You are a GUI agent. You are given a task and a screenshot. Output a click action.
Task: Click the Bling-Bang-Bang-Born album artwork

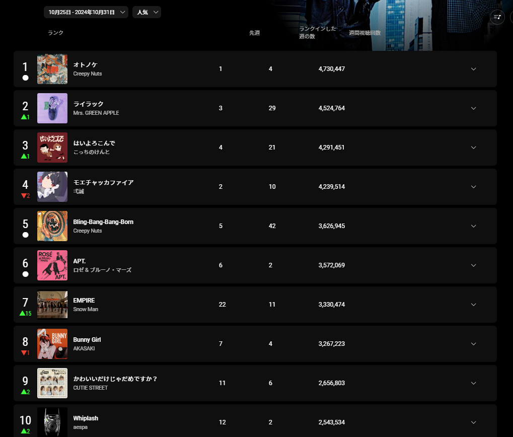click(x=52, y=226)
